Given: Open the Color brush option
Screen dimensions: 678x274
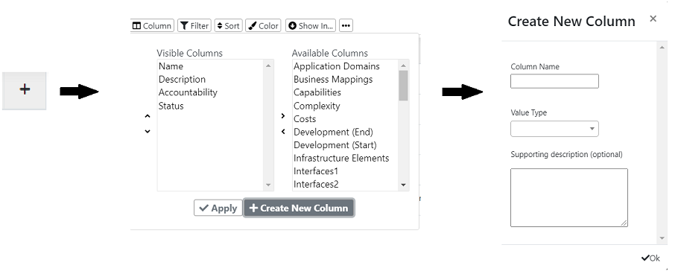Looking at the screenshot, I should click(263, 26).
